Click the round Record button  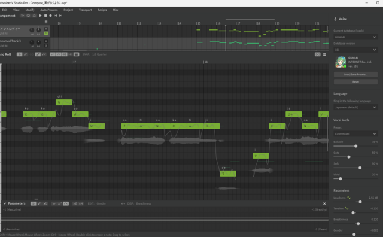click(x=50, y=16)
